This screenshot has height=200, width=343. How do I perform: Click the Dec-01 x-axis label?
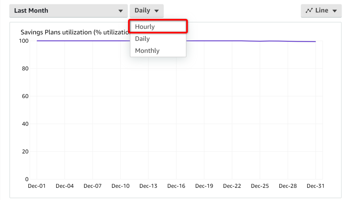tap(37, 186)
